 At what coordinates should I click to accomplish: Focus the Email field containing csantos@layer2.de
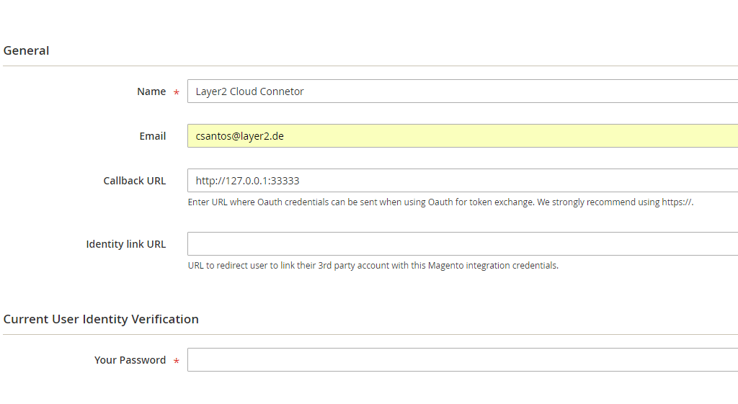461,136
